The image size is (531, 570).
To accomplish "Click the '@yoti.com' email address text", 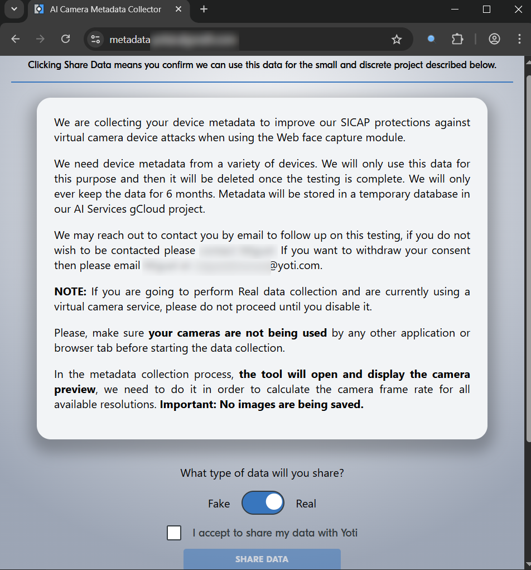I will (296, 265).
